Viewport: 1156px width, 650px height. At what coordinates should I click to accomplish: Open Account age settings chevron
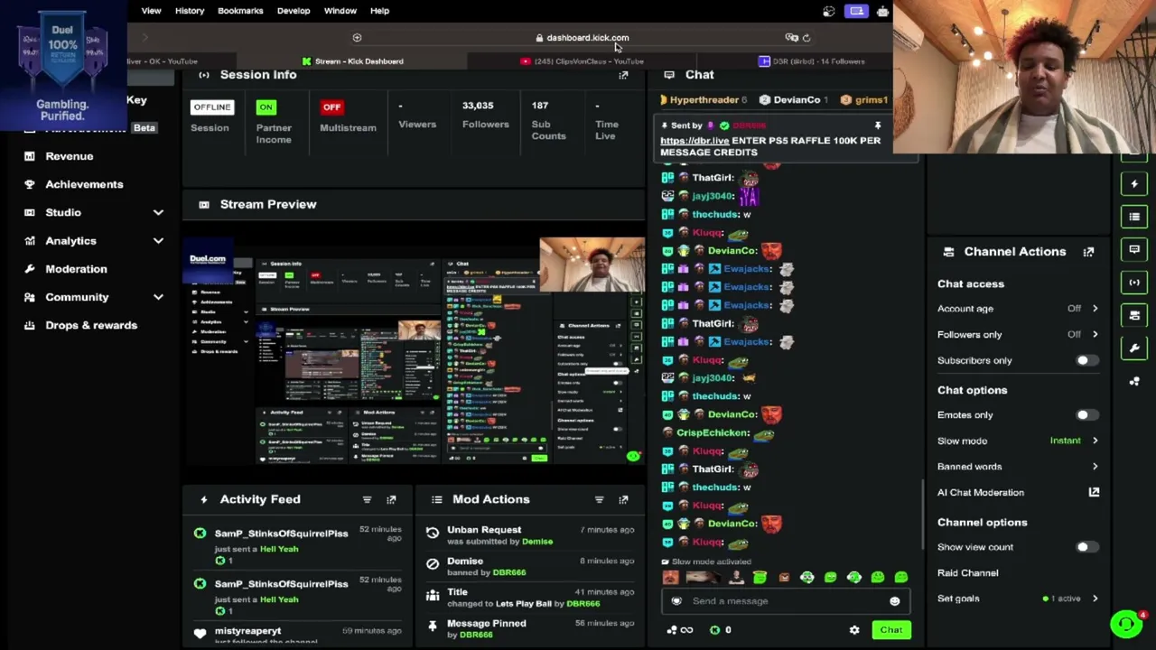click(x=1095, y=309)
